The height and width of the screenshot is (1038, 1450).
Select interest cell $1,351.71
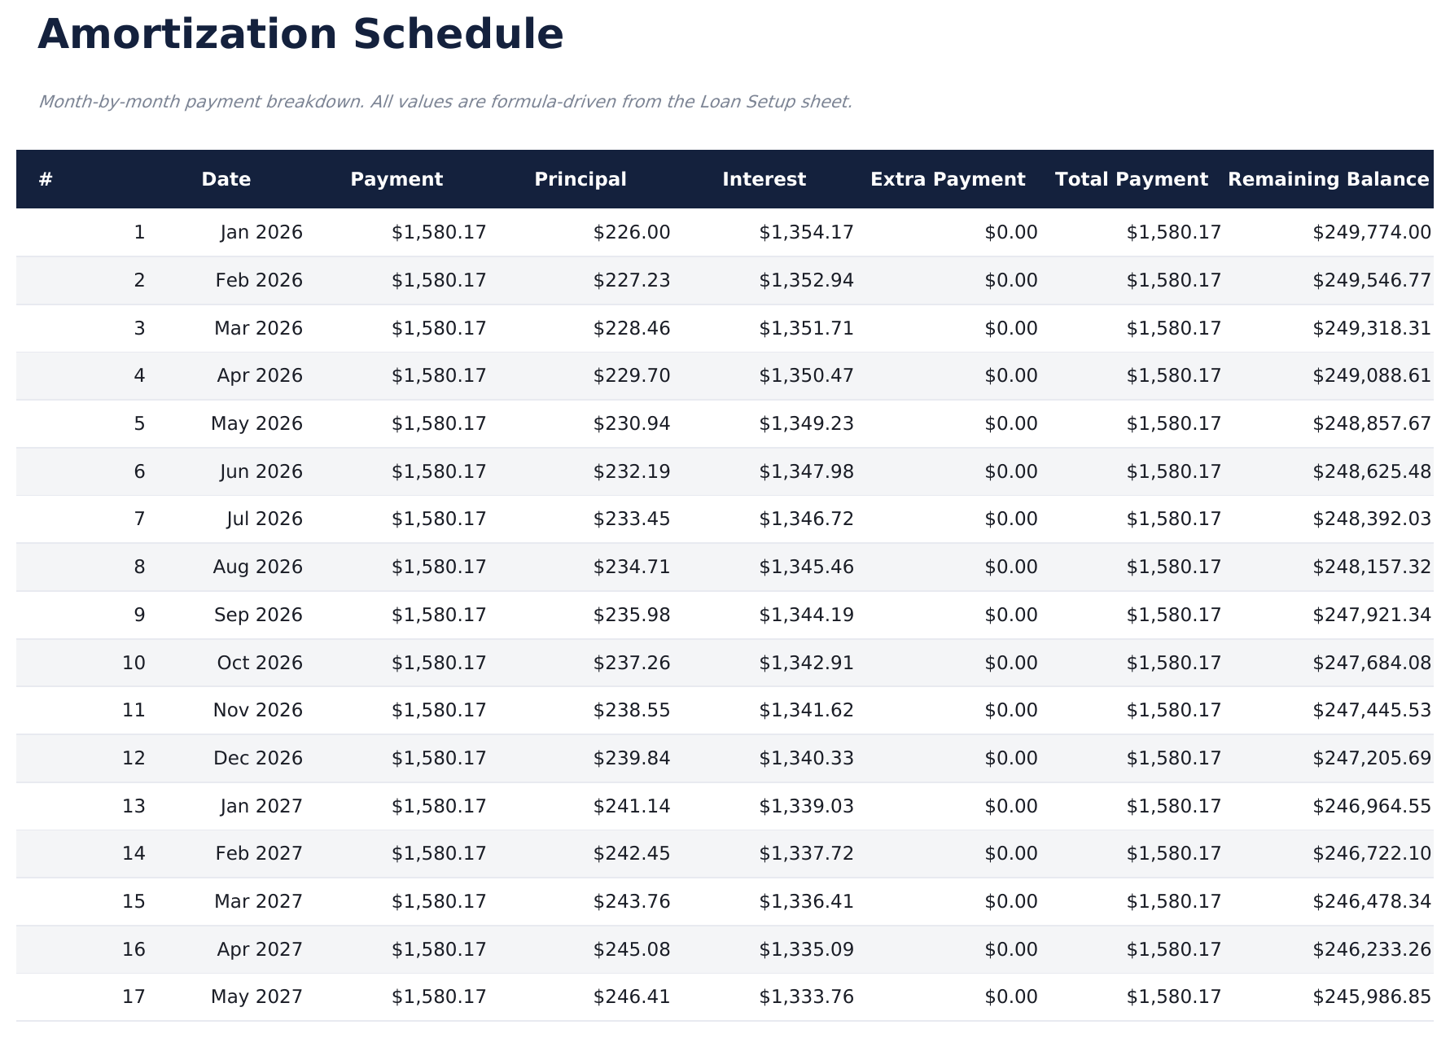(806, 329)
